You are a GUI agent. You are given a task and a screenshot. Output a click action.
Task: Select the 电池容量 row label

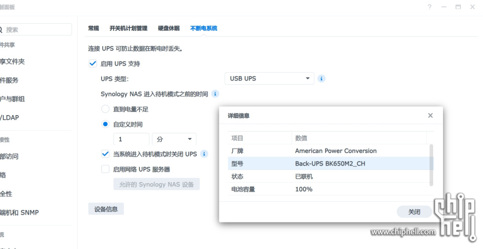click(243, 189)
